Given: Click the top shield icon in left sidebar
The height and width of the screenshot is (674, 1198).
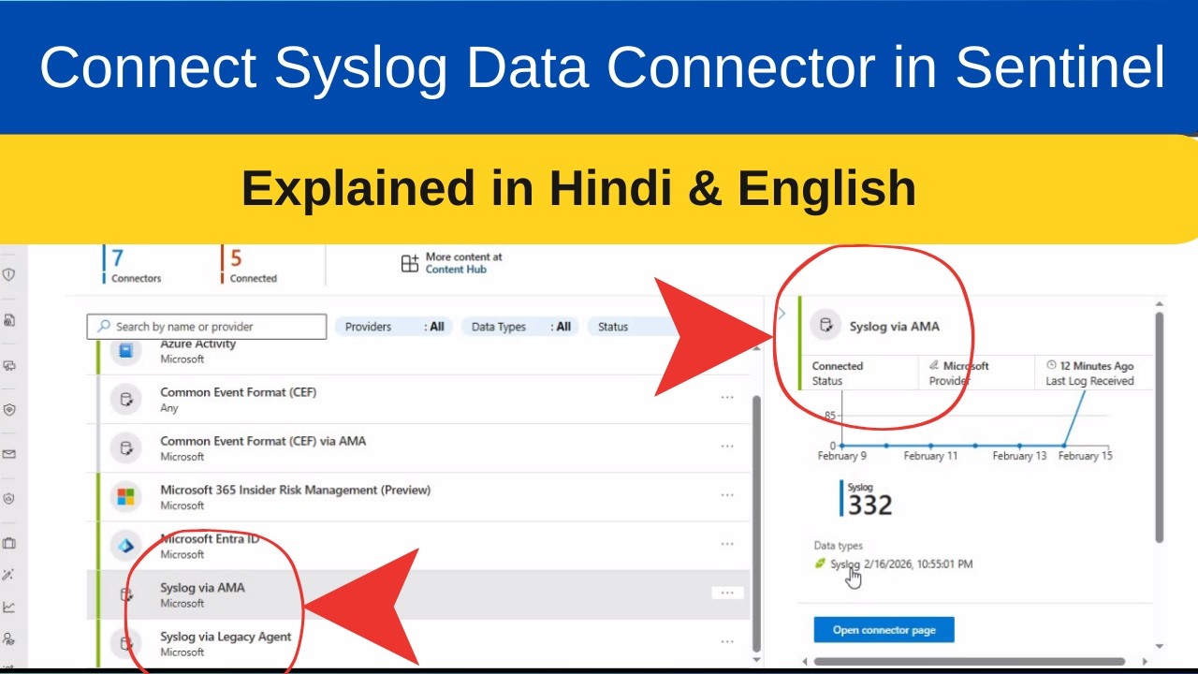Looking at the screenshot, I should point(9,274).
